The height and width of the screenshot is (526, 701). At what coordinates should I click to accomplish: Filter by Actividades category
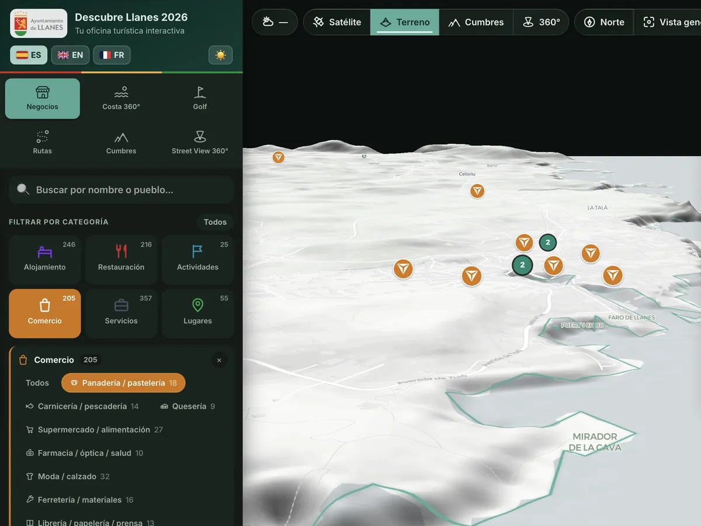[x=197, y=259]
